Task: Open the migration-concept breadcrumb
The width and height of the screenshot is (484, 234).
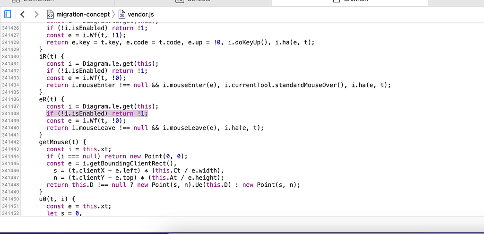Action: point(83,15)
